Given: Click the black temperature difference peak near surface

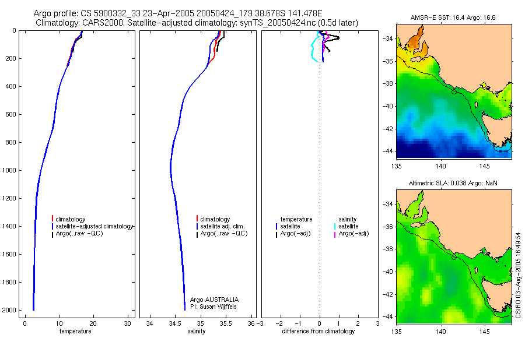Looking at the screenshot, I should pyautogui.click(x=338, y=38).
